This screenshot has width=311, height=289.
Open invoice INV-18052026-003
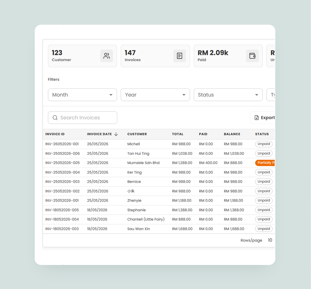(62, 229)
